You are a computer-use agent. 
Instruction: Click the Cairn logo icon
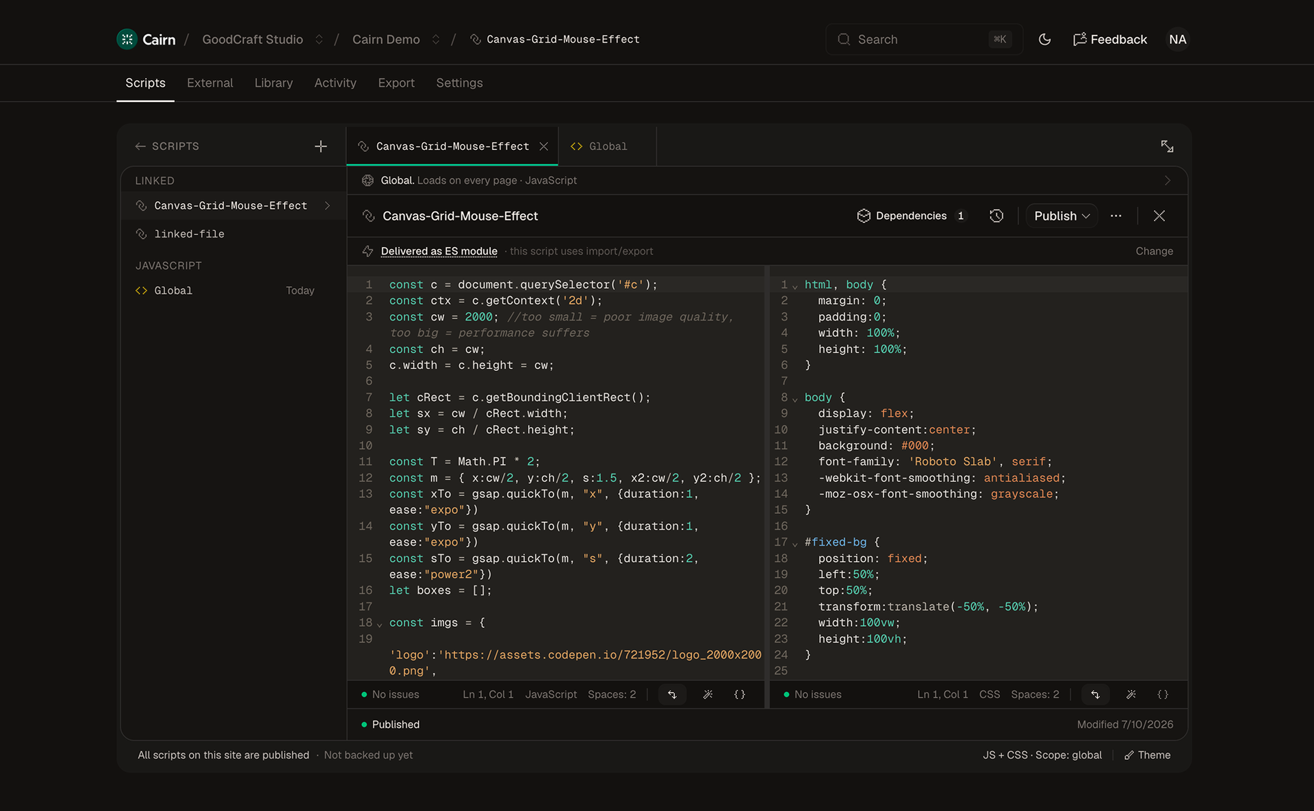point(127,40)
